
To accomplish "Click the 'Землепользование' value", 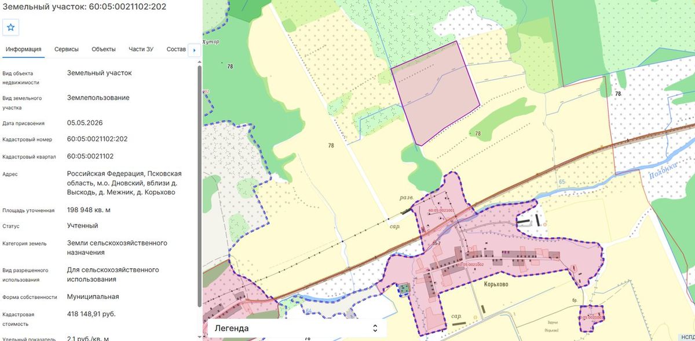I will [98, 98].
